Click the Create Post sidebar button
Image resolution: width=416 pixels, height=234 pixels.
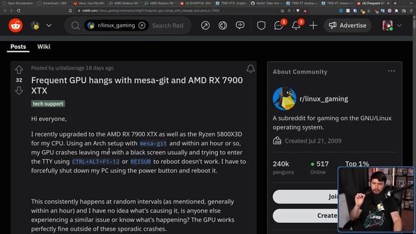(x=305, y=215)
